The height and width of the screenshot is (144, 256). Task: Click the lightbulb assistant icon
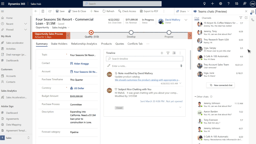[x=204, y=4]
